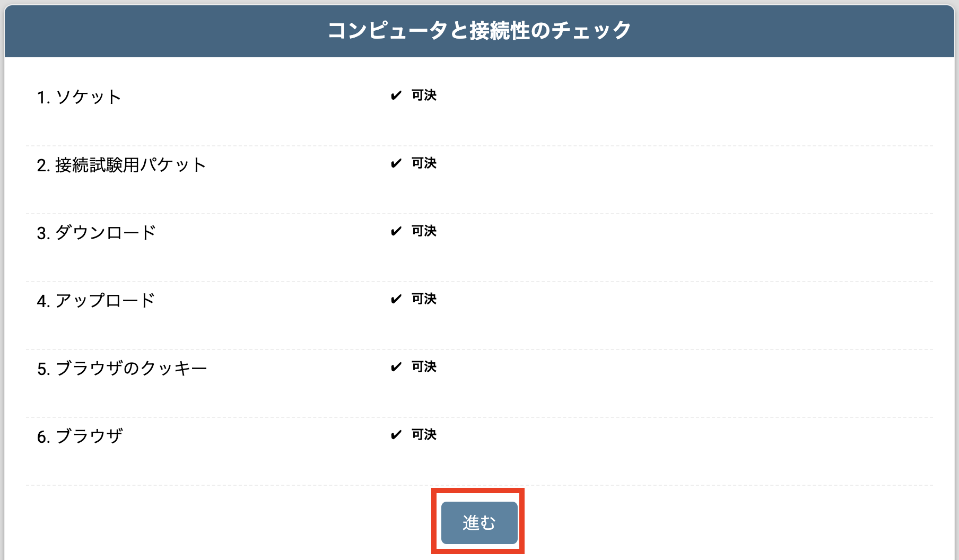Select the 5. ブラウザのクッキー label
This screenshot has width=959, height=560.
(121, 369)
